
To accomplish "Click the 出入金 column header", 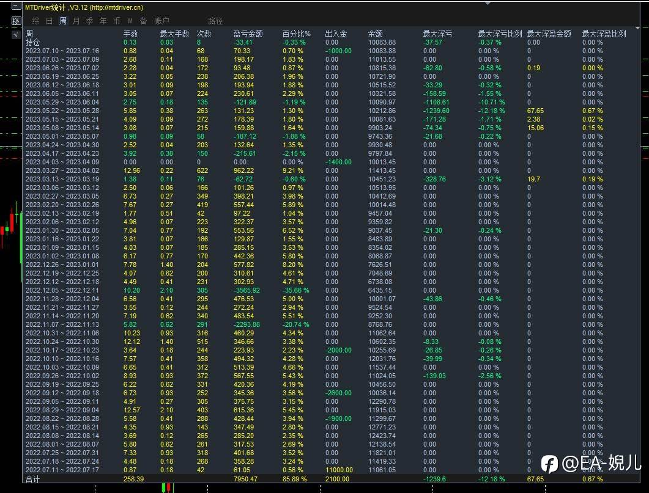I will 336,34.
